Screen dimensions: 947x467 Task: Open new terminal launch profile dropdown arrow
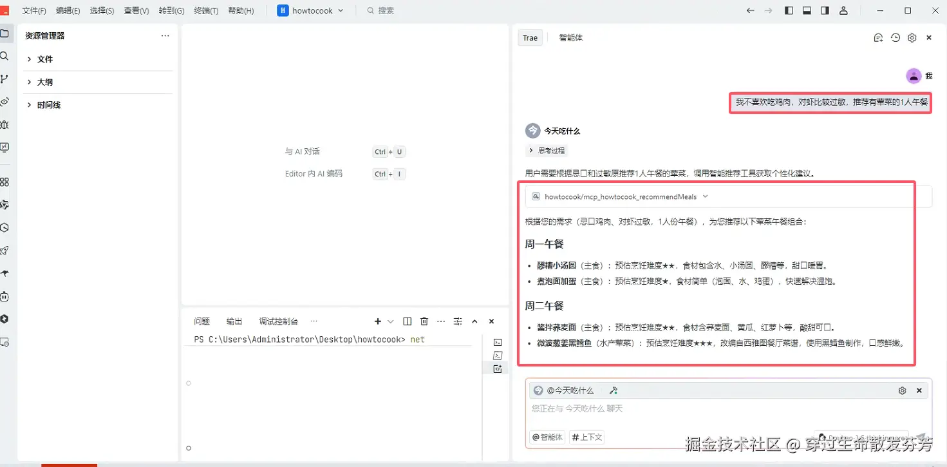(x=390, y=321)
